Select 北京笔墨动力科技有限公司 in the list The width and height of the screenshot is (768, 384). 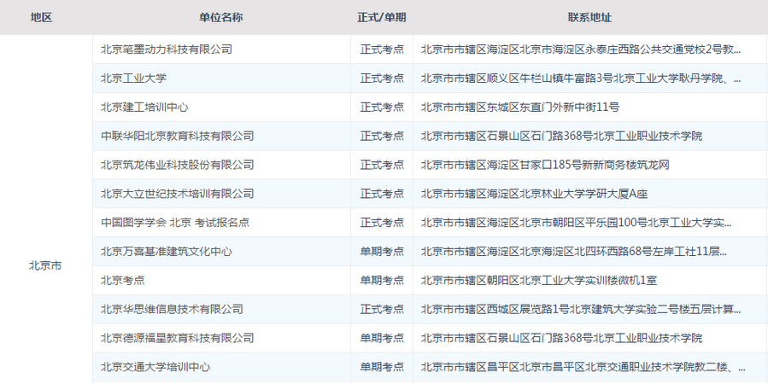pyautogui.click(x=167, y=49)
